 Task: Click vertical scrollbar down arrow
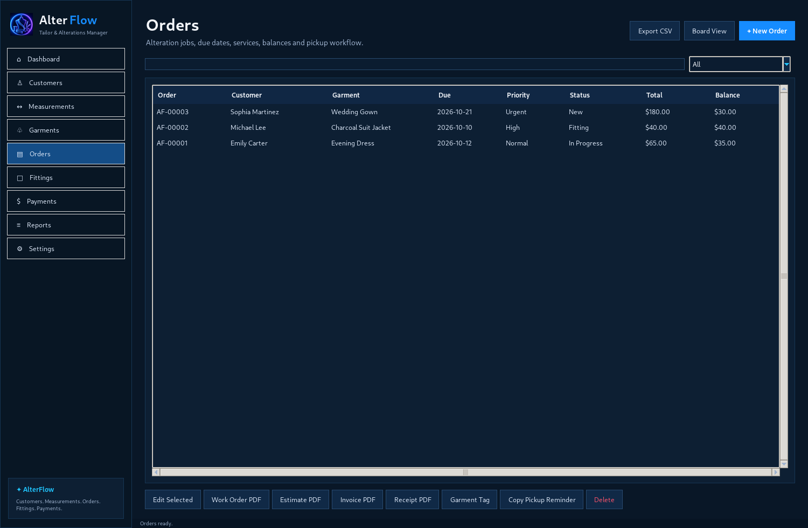pyautogui.click(x=784, y=464)
